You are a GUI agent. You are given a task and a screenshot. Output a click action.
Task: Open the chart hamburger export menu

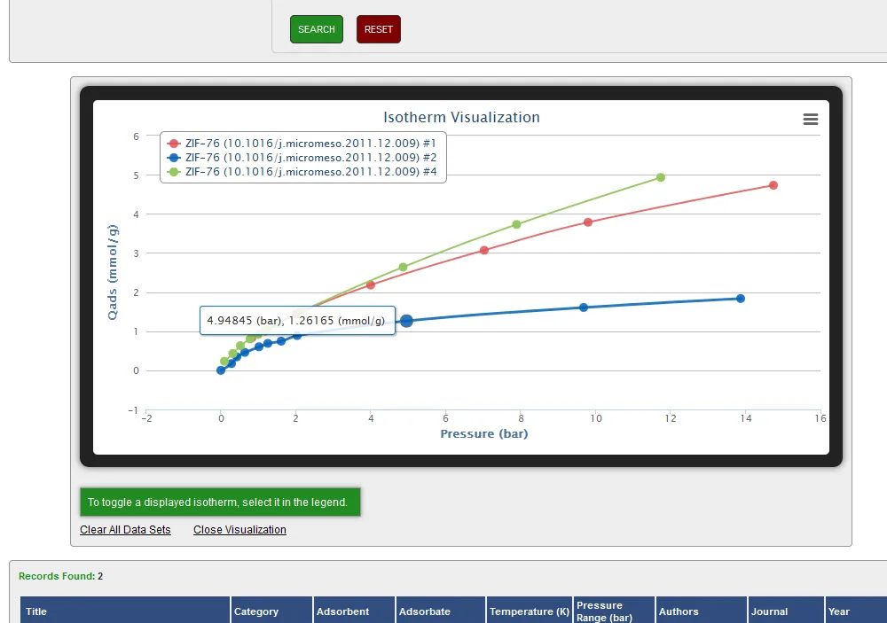pyautogui.click(x=810, y=120)
